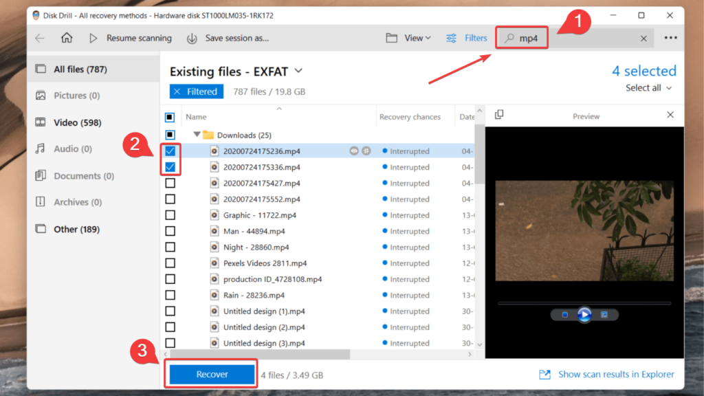The image size is (704, 396).
Task: Uncheck 20200724175336.mp4 in the file list
Action: tap(169, 166)
